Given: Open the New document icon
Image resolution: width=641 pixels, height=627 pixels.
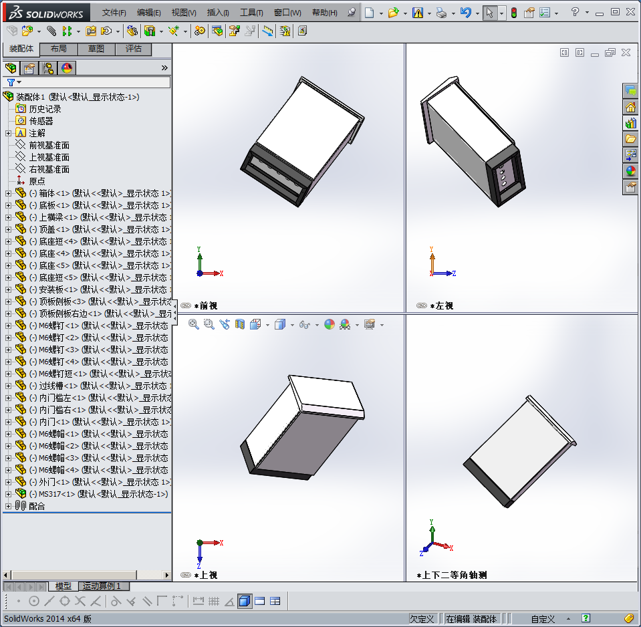Looking at the screenshot, I should point(369,13).
